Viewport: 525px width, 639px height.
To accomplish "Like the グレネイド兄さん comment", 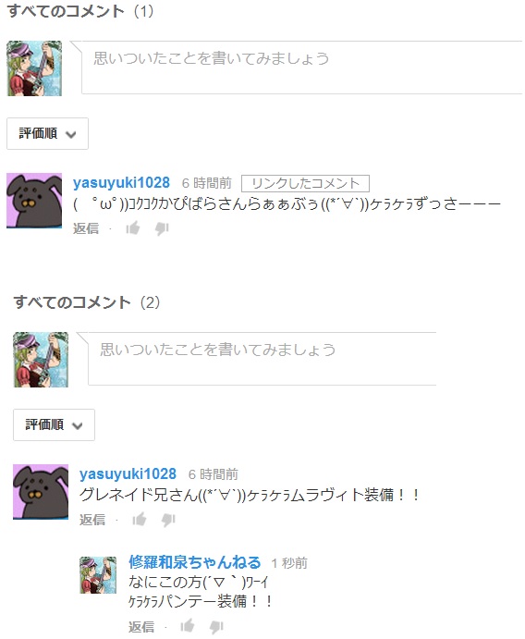I will tap(140, 520).
